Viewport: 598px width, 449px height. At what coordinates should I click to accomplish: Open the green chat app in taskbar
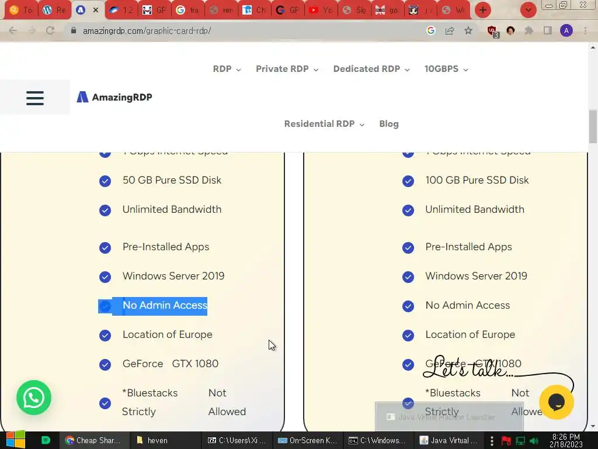pyautogui.click(x=46, y=440)
